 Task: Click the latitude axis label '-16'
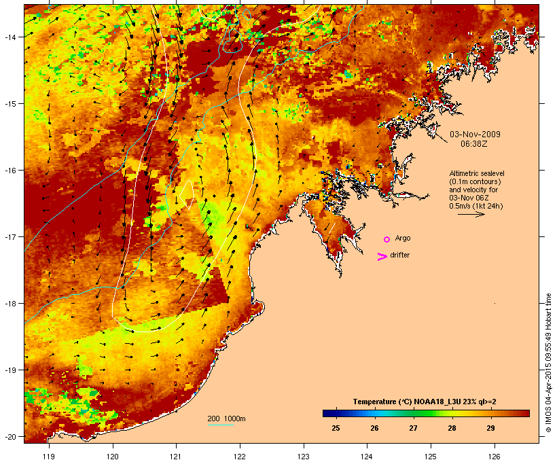point(10,171)
